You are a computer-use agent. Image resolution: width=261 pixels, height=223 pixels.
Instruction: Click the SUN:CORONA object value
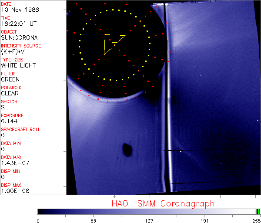19,37
